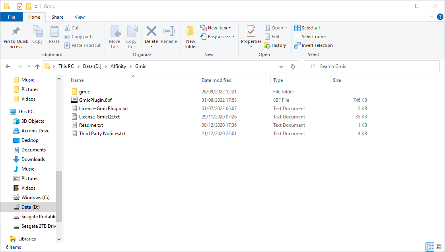The height and width of the screenshot is (252, 445).
Task: Click navigation pane scrollbar down arrow
Action: tap(59, 239)
